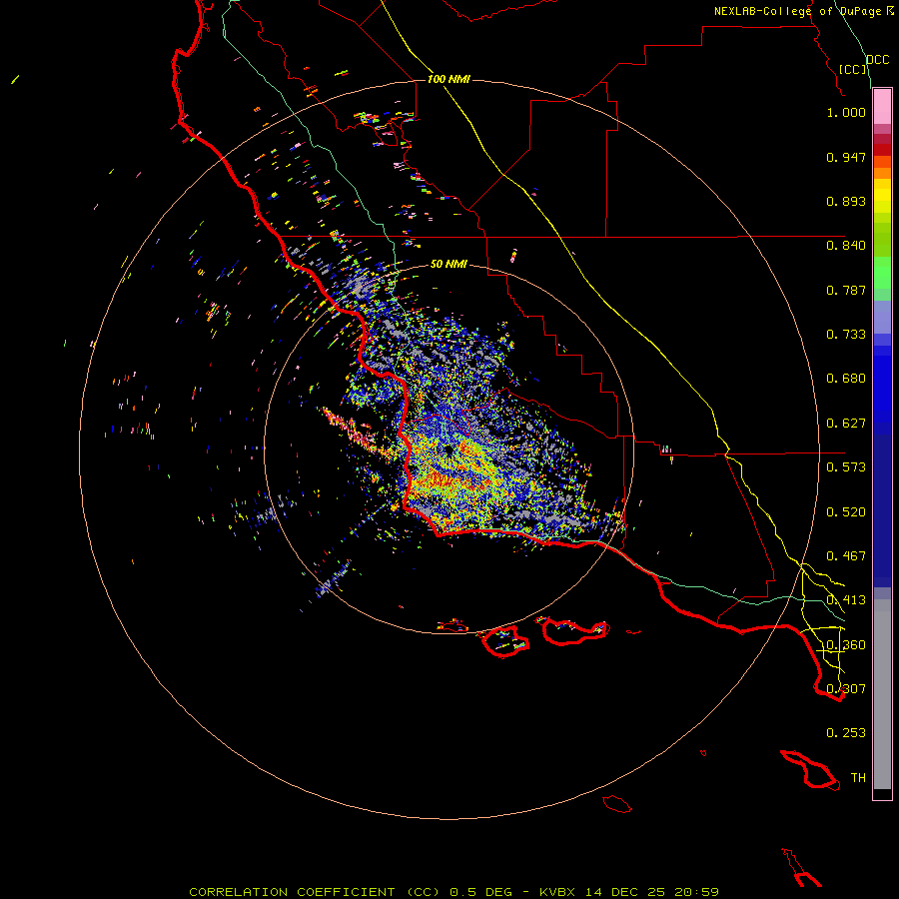Select the 0.840 scale value

tap(846, 246)
